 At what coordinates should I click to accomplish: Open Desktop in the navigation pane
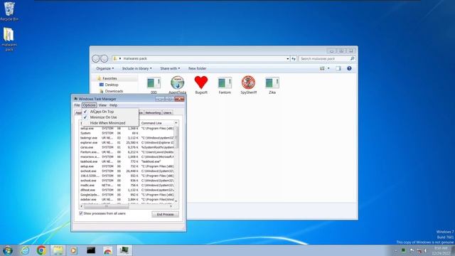(x=112, y=85)
